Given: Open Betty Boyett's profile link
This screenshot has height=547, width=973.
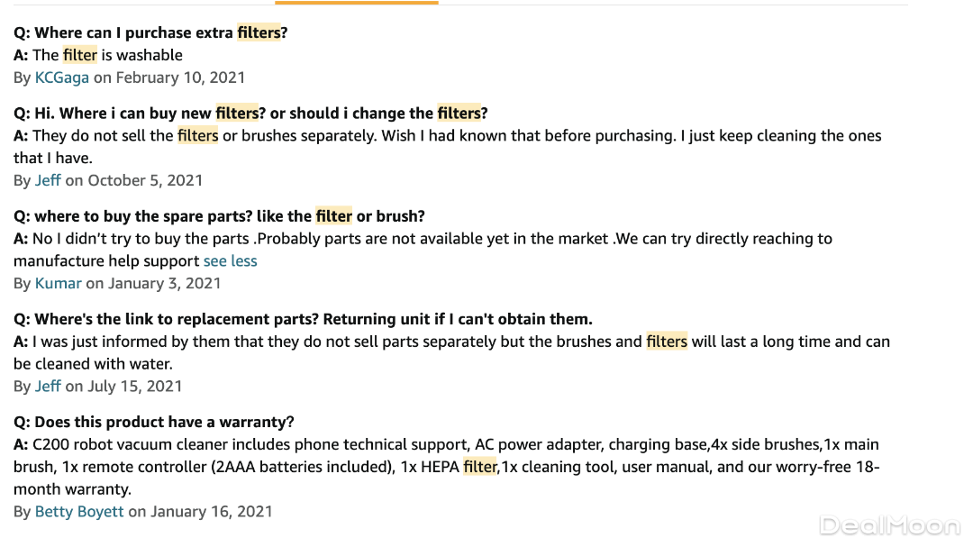Looking at the screenshot, I should [x=79, y=512].
